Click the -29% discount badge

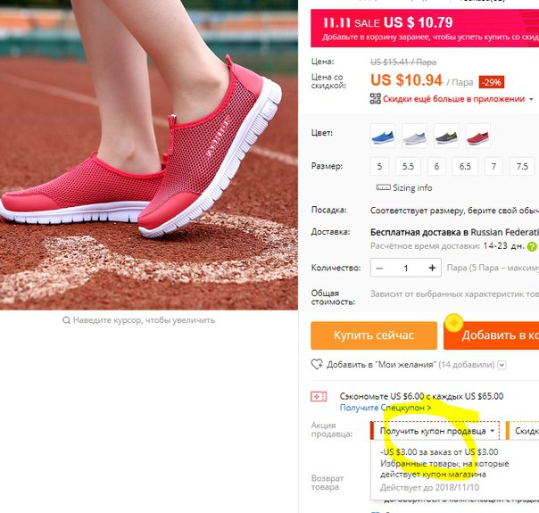coord(491,82)
